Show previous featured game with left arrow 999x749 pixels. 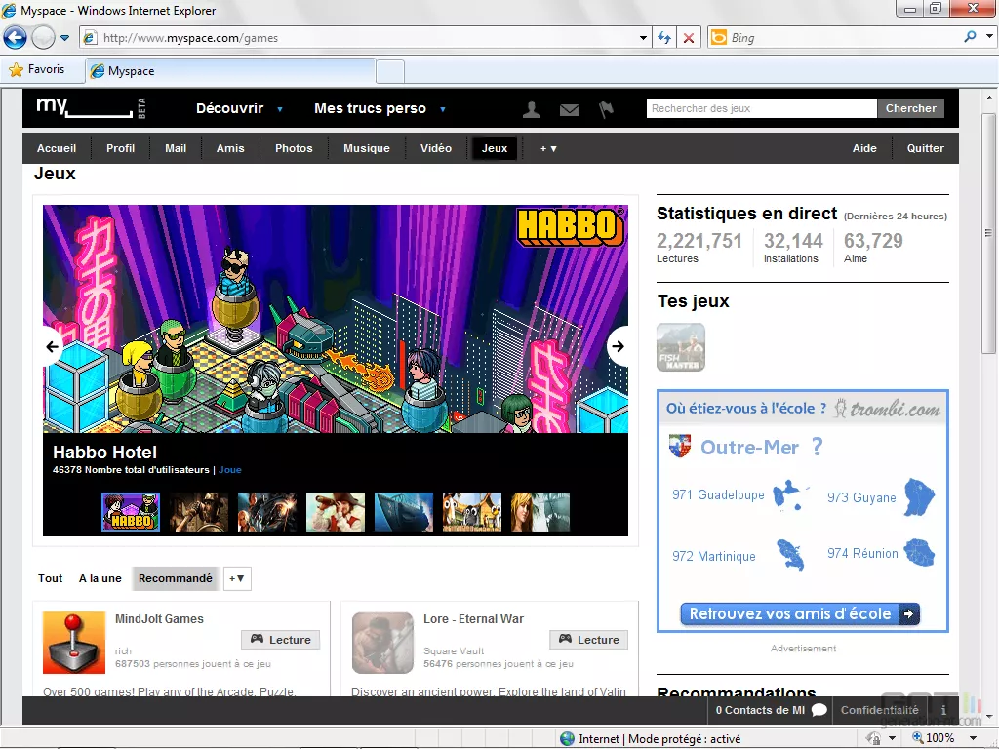53,346
